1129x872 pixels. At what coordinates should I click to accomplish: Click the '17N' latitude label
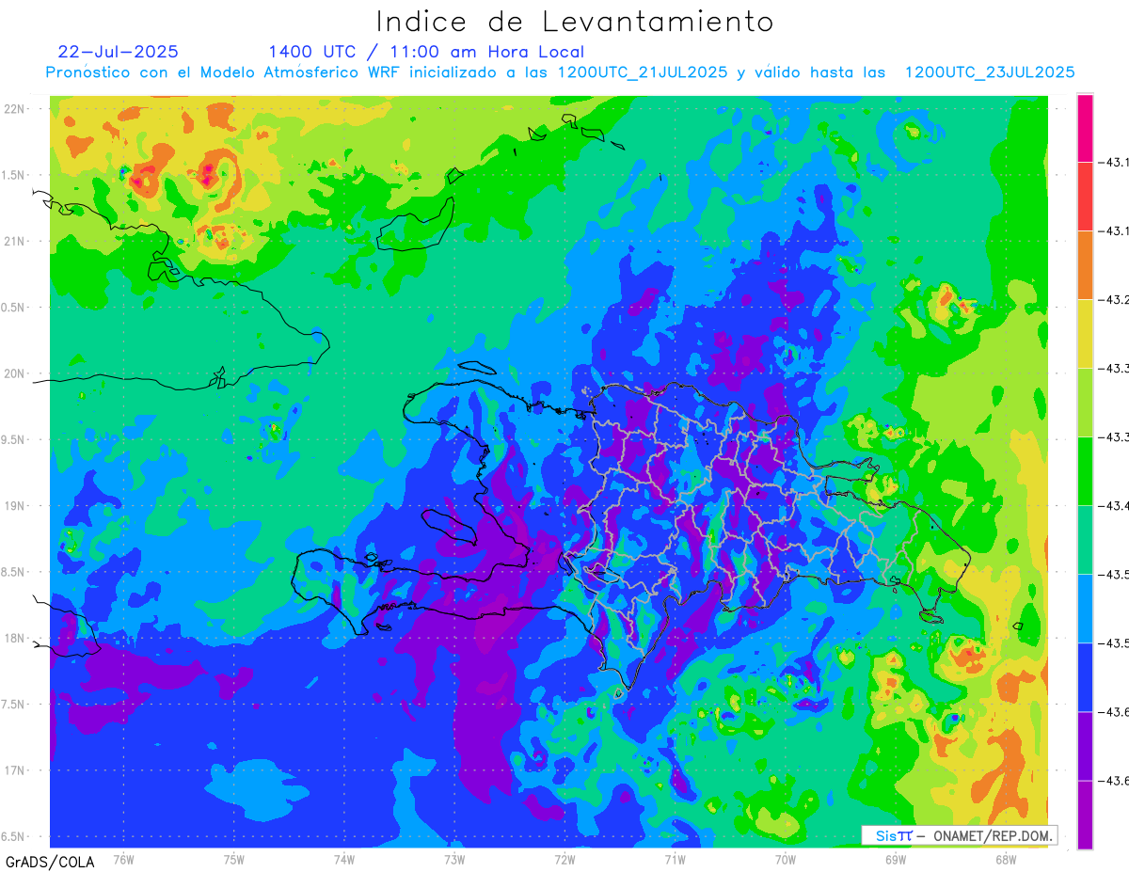click(14, 770)
